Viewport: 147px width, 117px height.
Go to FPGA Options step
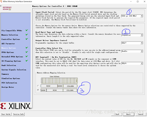8,52
